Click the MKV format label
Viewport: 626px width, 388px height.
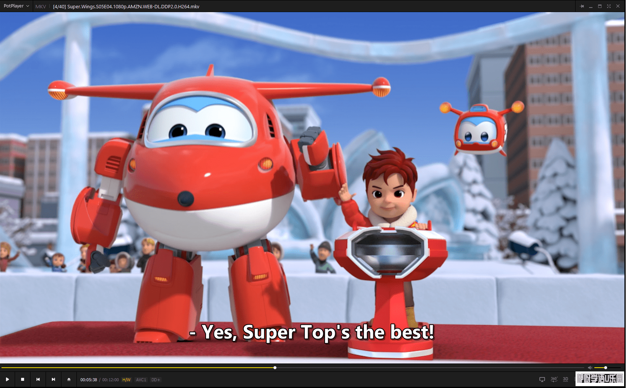(x=40, y=6)
